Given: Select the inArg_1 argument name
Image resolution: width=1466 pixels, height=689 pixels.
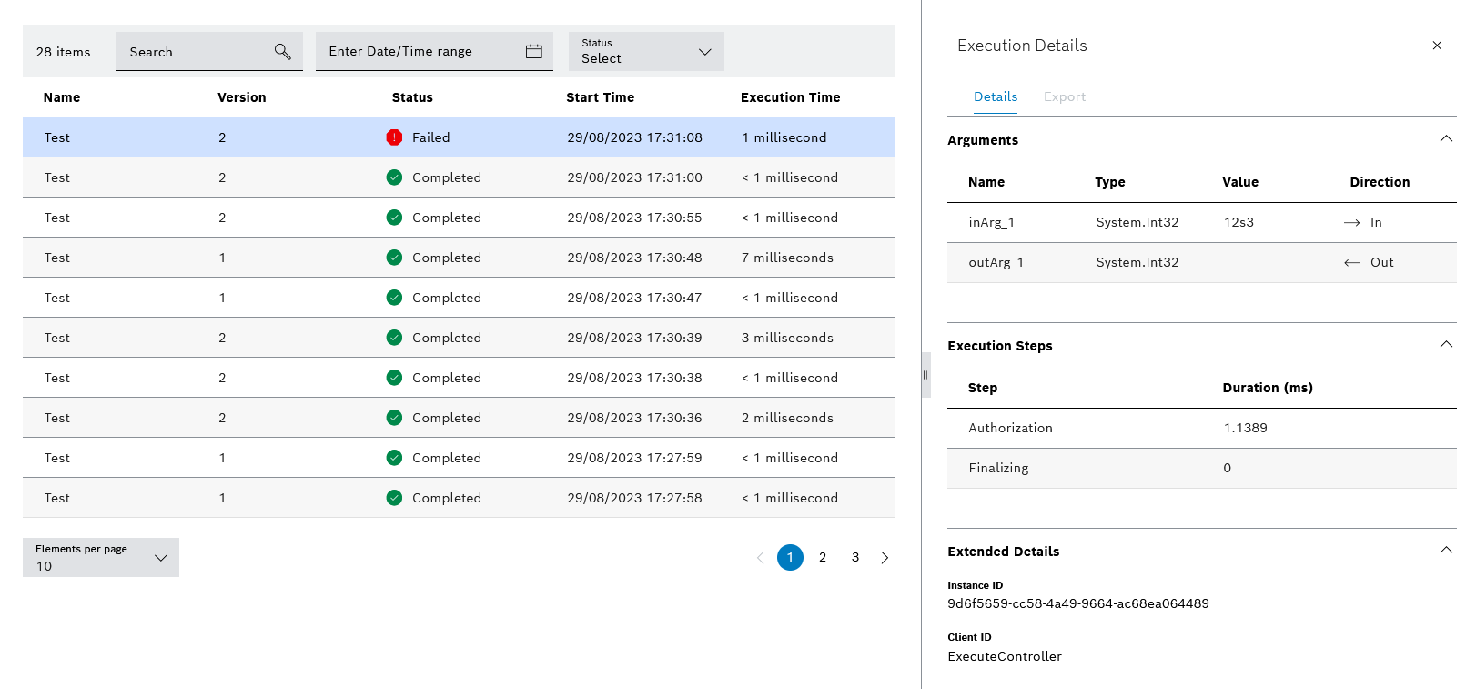Looking at the screenshot, I should [992, 223].
